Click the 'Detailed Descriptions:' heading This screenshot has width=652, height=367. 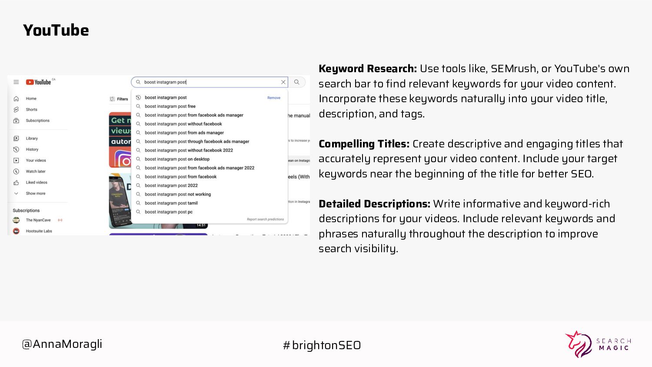375,204
